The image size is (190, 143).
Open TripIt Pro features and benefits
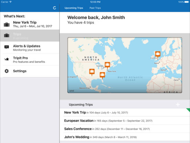pos(30,59)
